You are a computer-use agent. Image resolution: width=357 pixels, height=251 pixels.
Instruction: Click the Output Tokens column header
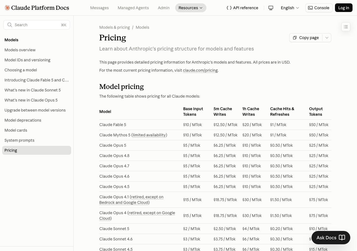[x=316, y=112]
